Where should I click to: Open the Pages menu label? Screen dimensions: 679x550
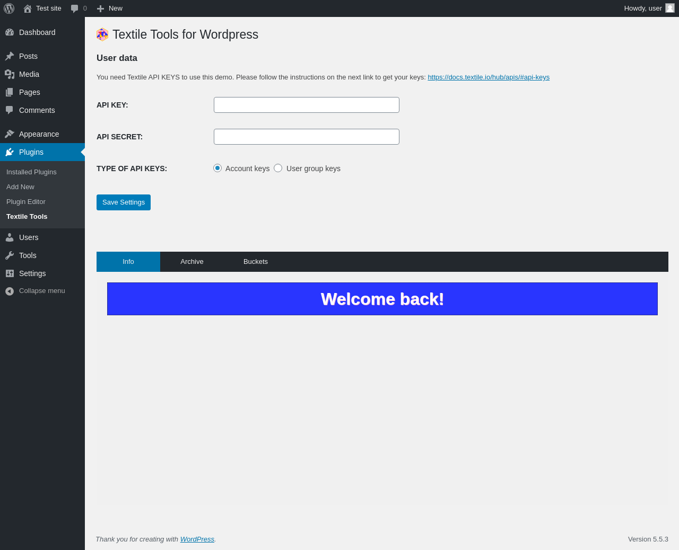(x=30, y=92)
